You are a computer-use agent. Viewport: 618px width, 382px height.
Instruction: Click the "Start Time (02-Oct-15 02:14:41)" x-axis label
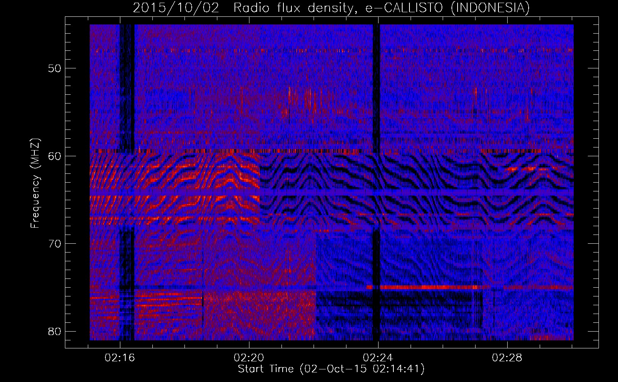pos(331,369)
